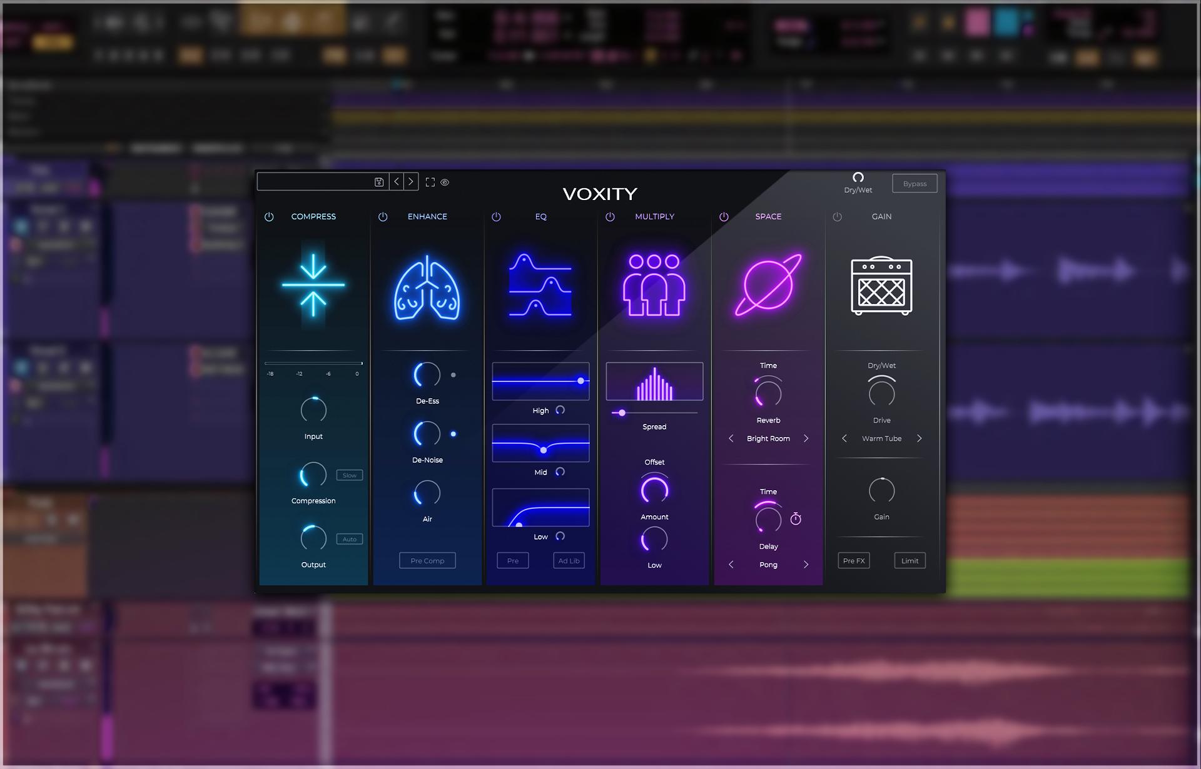Screen dimensions: 1201x769
Task: Click the save preset disk icon
Action: point(378,182)
